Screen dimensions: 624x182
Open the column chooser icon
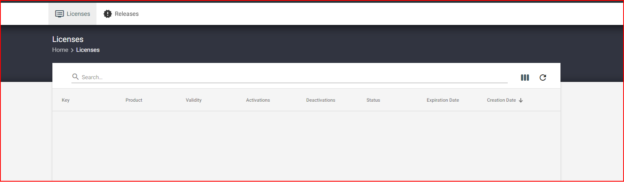[525, 78]
